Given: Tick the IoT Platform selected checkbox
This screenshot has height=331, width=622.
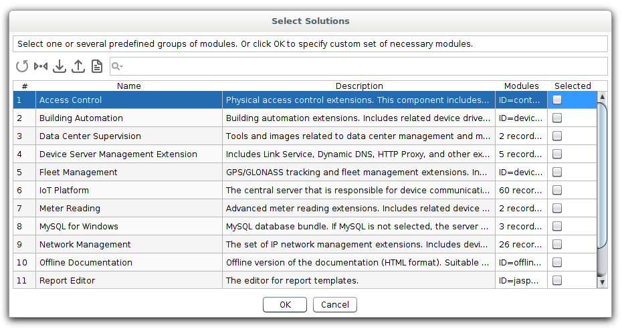Looking at the screenshot, I should [x=557, y=190].
